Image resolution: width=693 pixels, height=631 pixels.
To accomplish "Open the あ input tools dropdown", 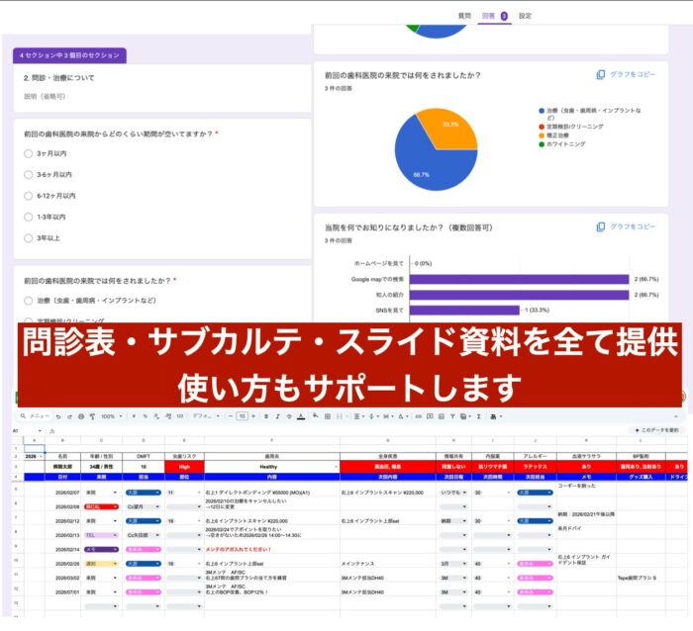I will 495,416.
